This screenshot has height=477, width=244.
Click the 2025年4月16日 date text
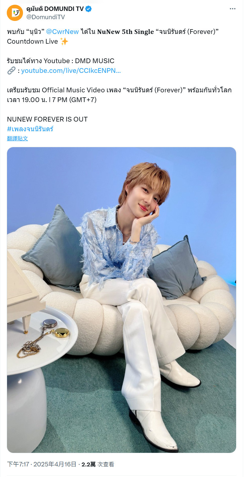55,464
